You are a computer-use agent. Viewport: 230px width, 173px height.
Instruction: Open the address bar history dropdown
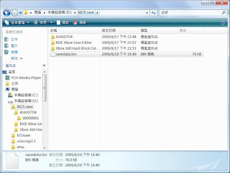[147, 13]
